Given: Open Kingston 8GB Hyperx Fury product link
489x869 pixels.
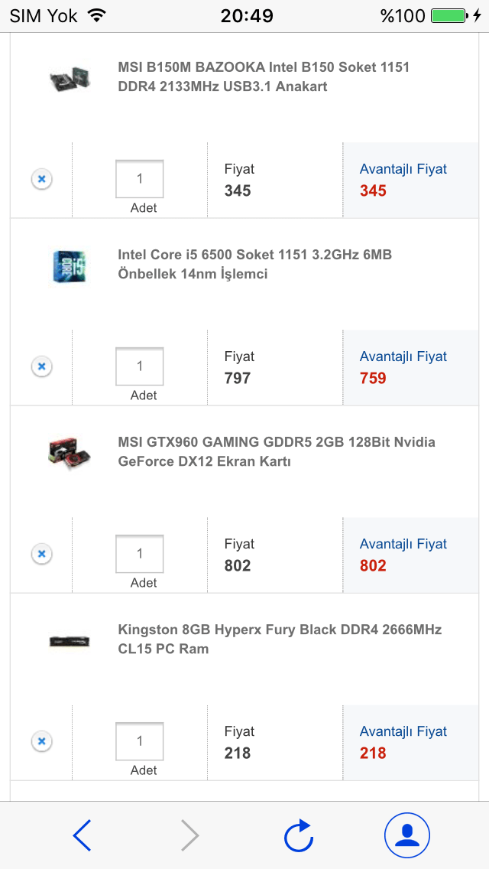Looking at the screenshot, I should point(280,639).
